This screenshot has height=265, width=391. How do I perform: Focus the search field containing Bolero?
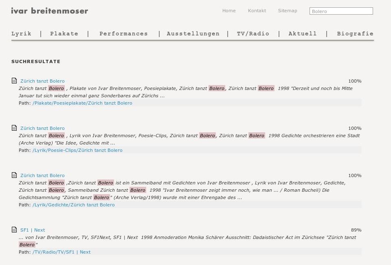pyautogui.click(x=341, y=11)
